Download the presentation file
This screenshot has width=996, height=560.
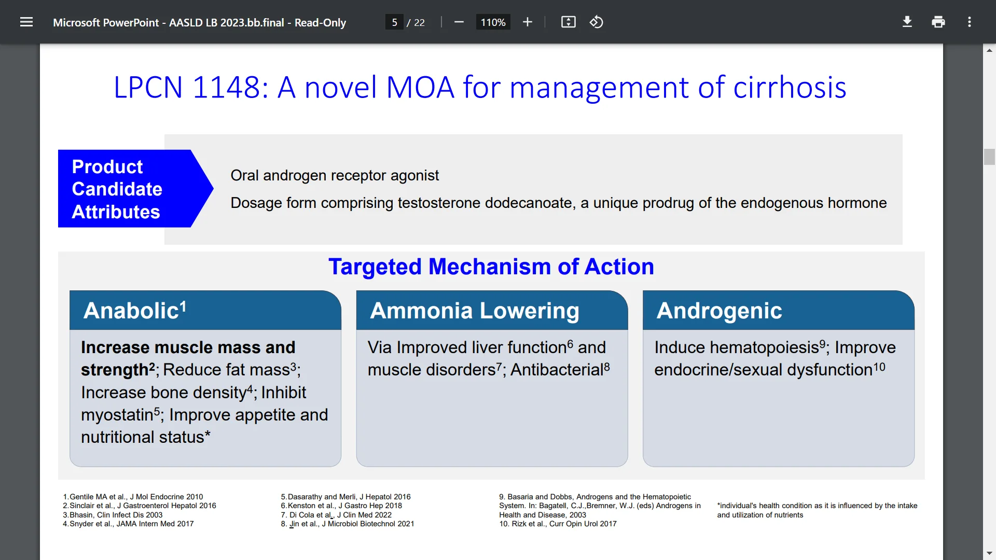(907, 22)
